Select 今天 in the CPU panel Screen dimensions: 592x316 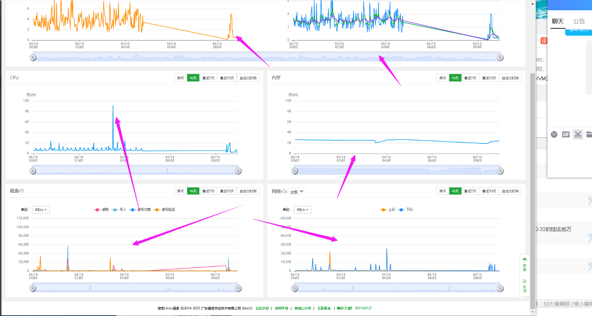[193, 78]
